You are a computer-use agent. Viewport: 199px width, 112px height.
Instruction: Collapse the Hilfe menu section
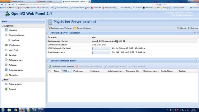[2, 80]
